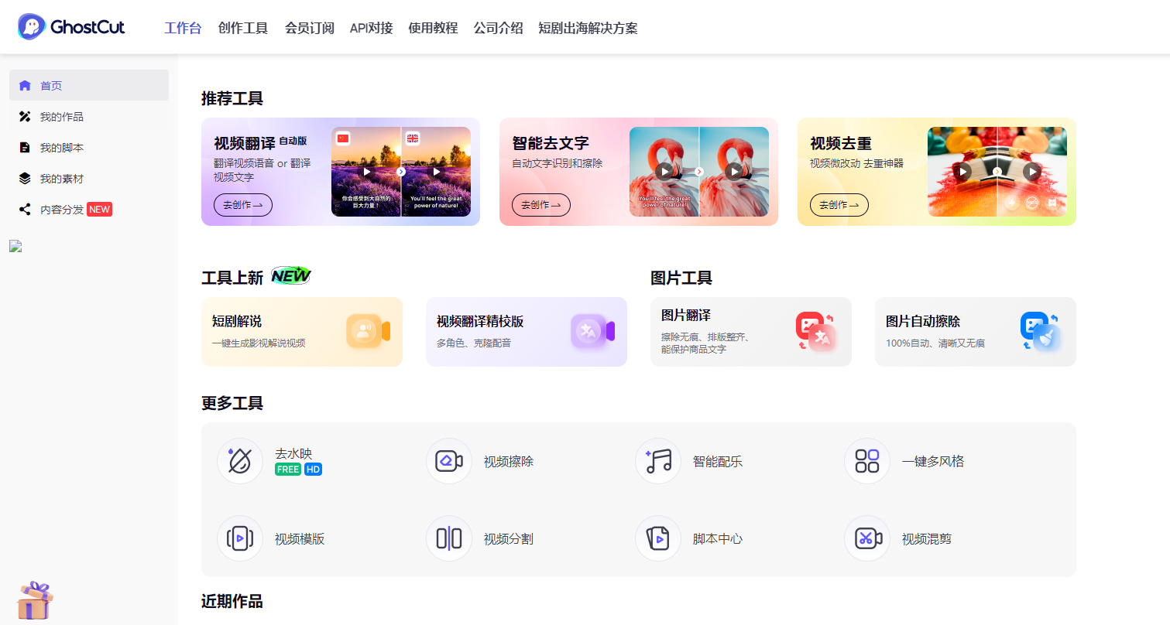Play the right 视频去重 preview video

pyautogui.click(x=1031, y=172)
